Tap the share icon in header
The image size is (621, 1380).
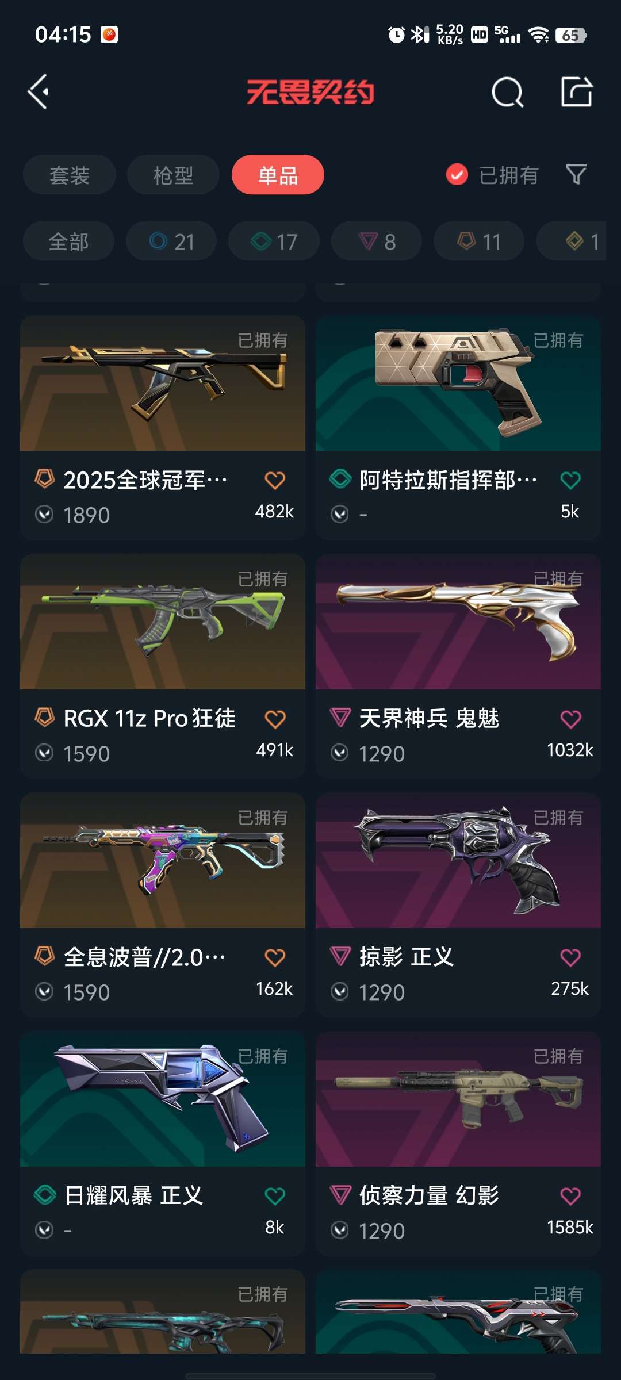[577, 91]
